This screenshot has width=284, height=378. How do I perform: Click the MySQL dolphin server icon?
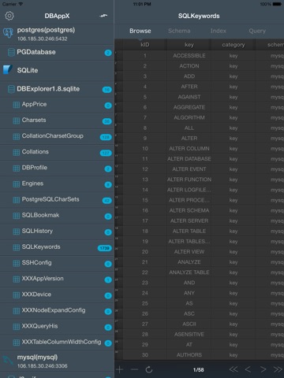[x=8, y=360]
